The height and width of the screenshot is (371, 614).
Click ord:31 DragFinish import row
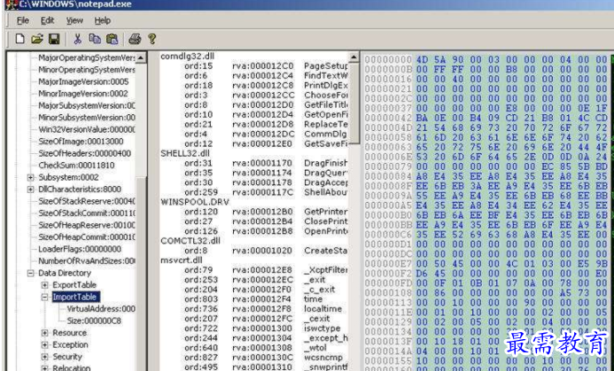[x=266, y=163]
